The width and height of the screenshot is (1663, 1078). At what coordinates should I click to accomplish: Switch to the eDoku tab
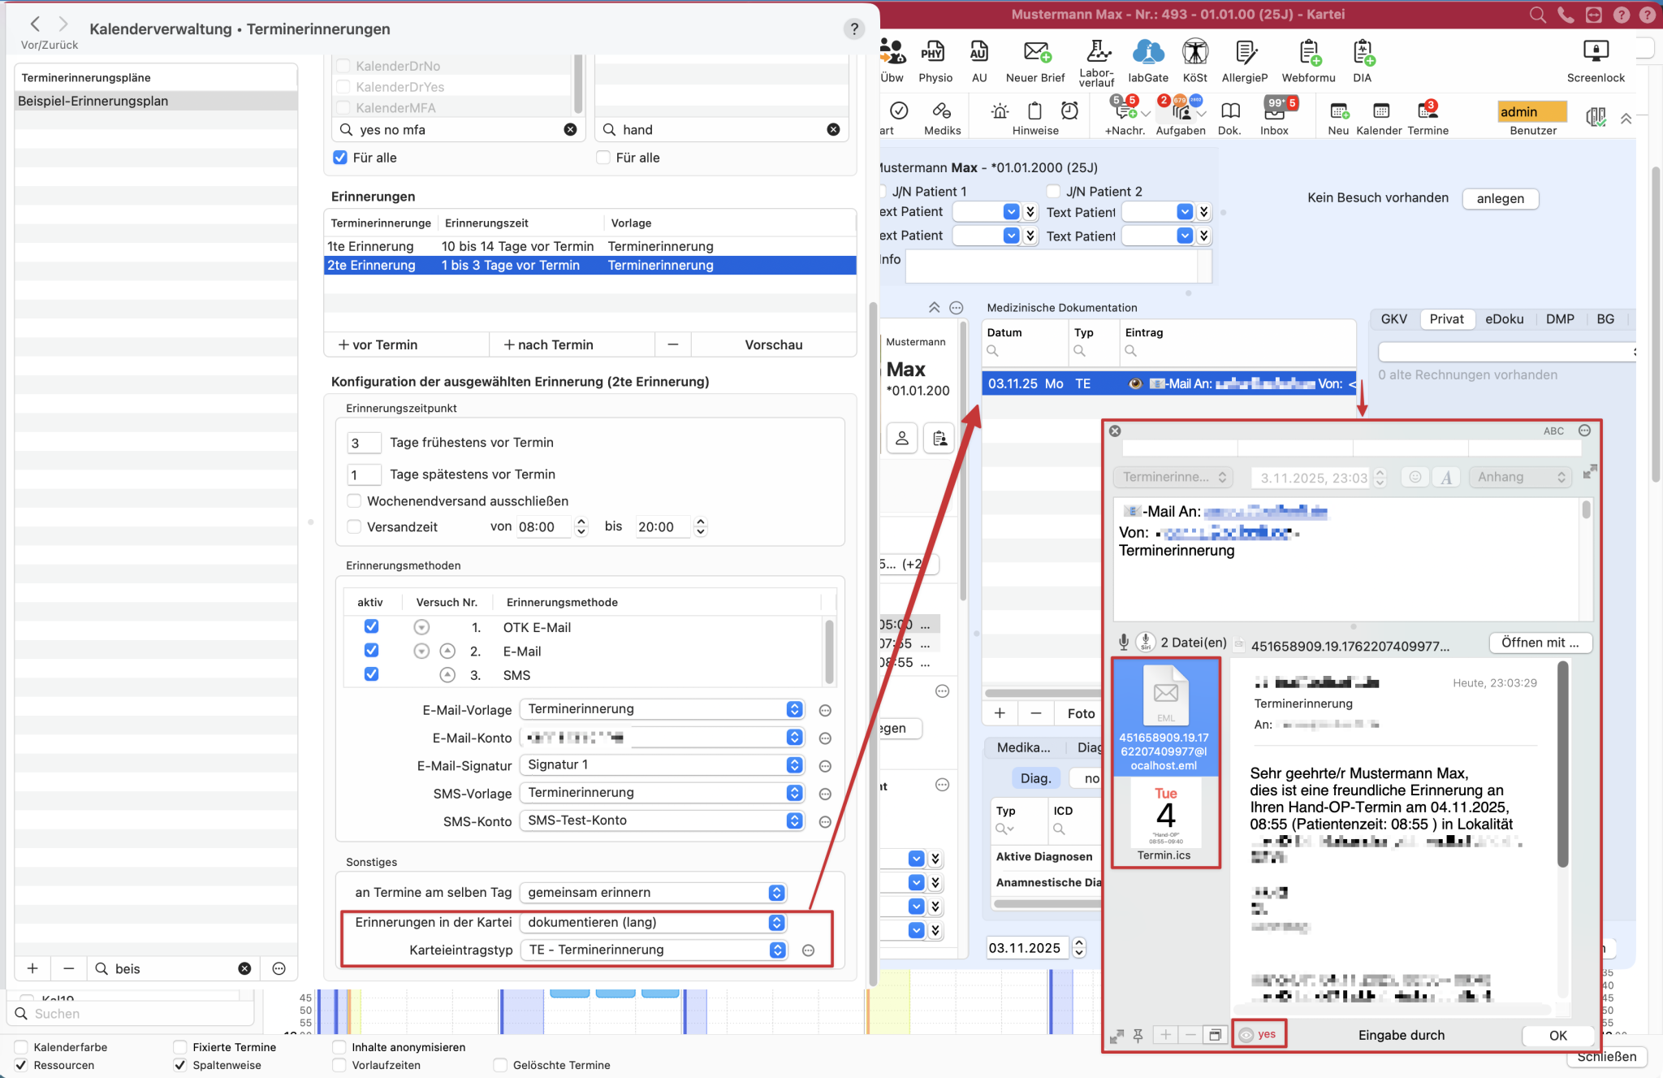(1504, 319)
